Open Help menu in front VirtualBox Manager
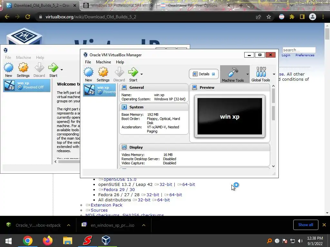 [120, 62]
